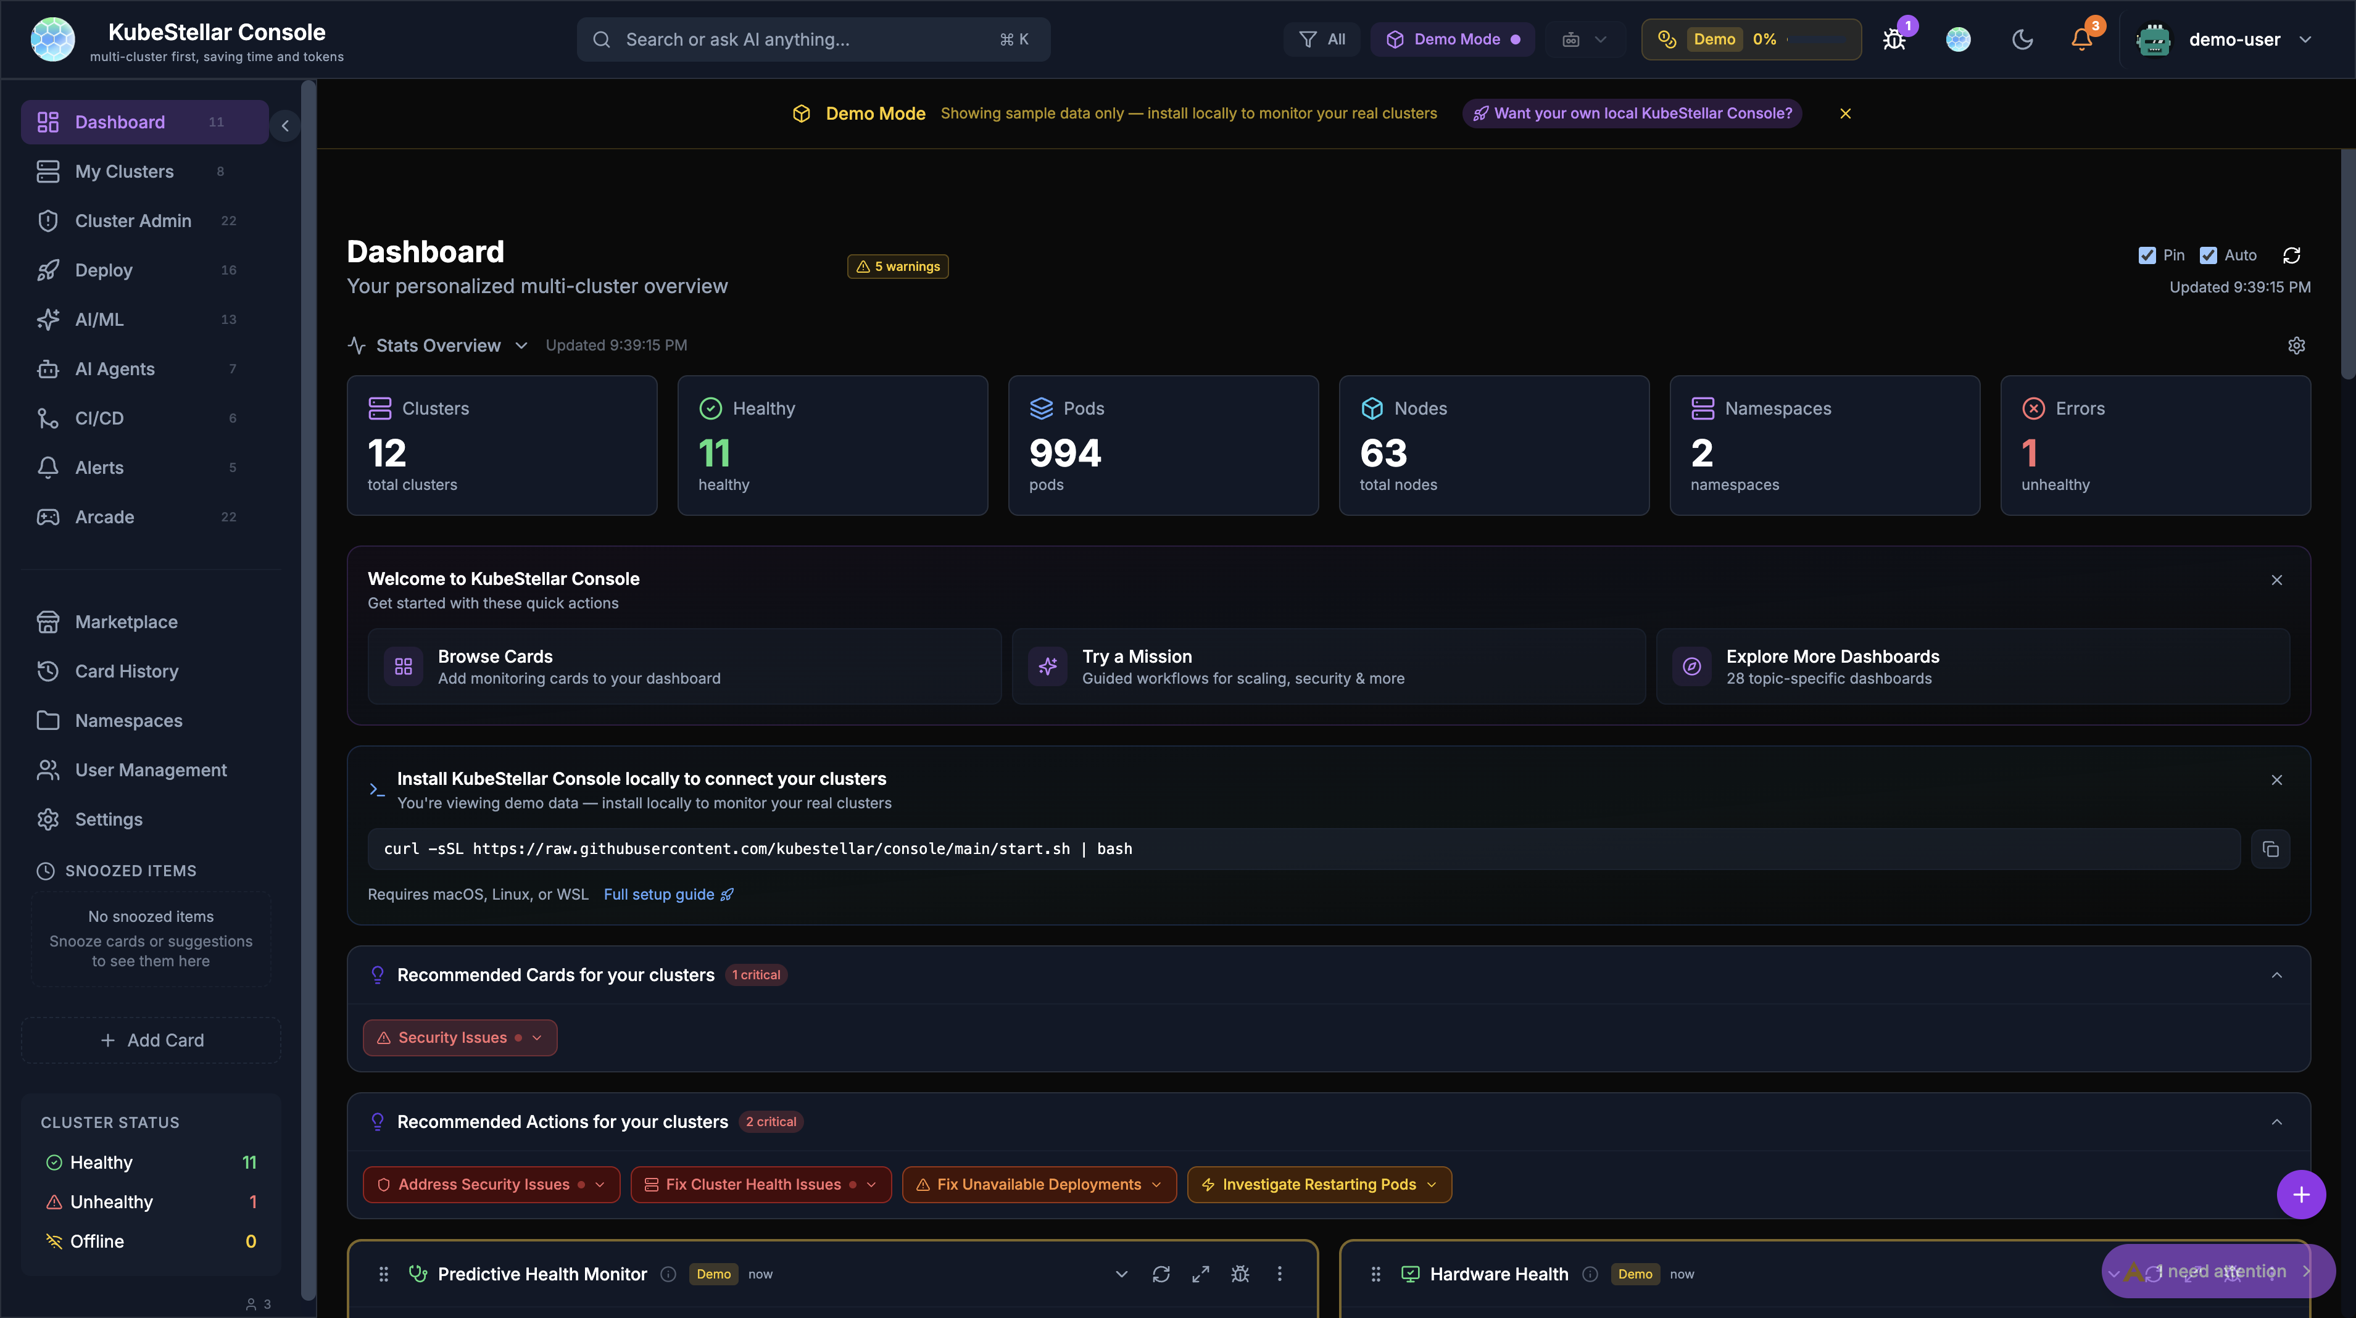2356x1318 pixels.
Task: View Alerts in sidebar
Action: click(x=144, y=467)
